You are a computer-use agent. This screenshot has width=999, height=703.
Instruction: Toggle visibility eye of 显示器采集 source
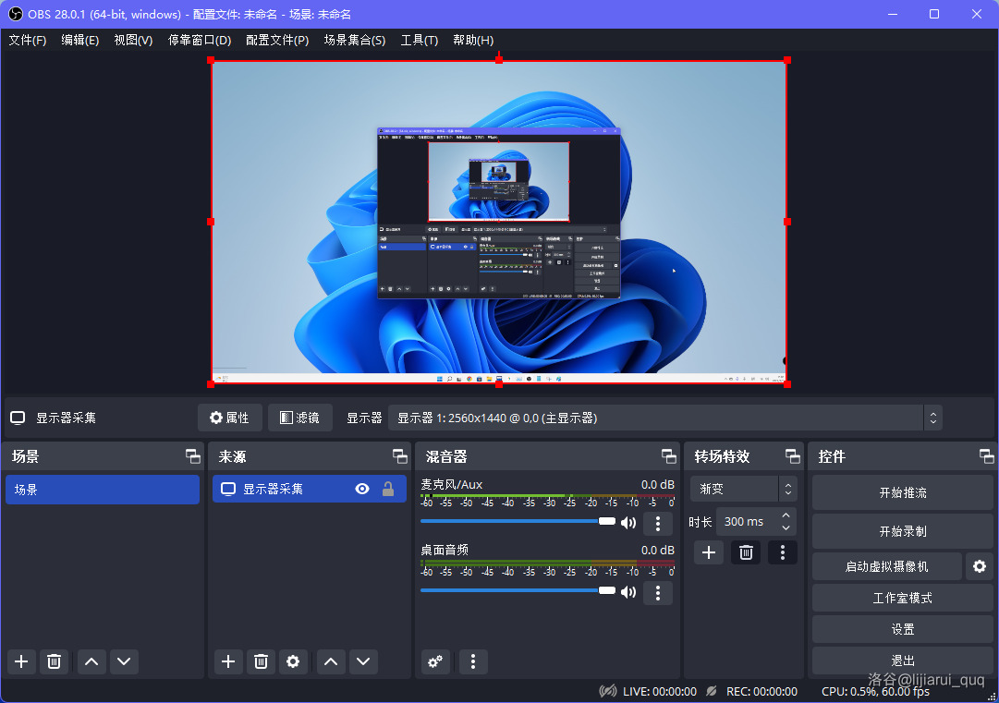pyautogui.click(x=362, y=489)
